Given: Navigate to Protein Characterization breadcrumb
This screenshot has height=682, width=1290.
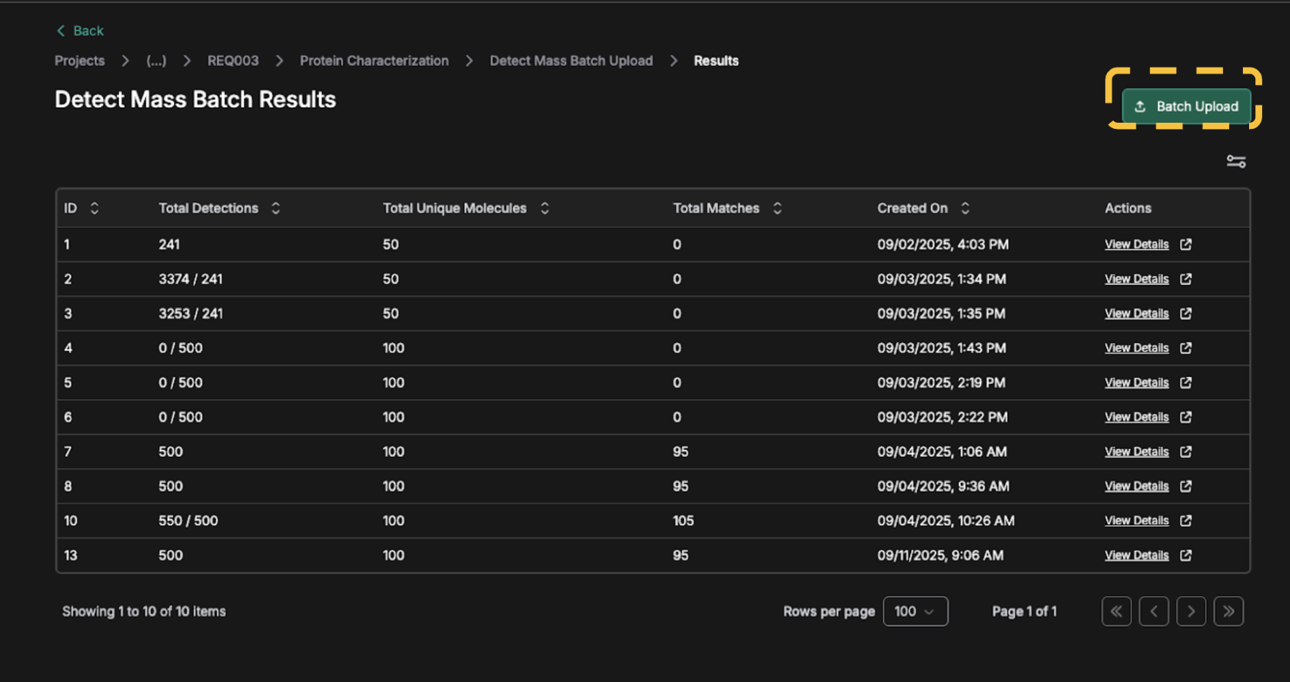Looking at the screenshot, I should coord(374,61).
